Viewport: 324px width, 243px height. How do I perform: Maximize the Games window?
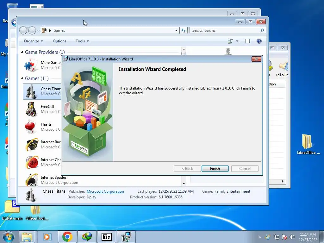[250, 22]
